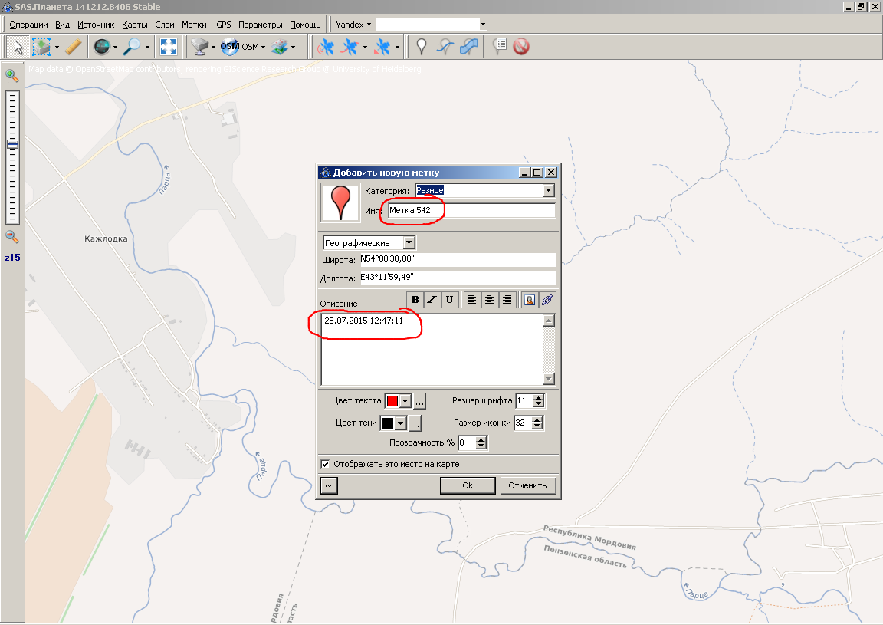
Task: Open the Параметры menu
Action: (260, 25)
